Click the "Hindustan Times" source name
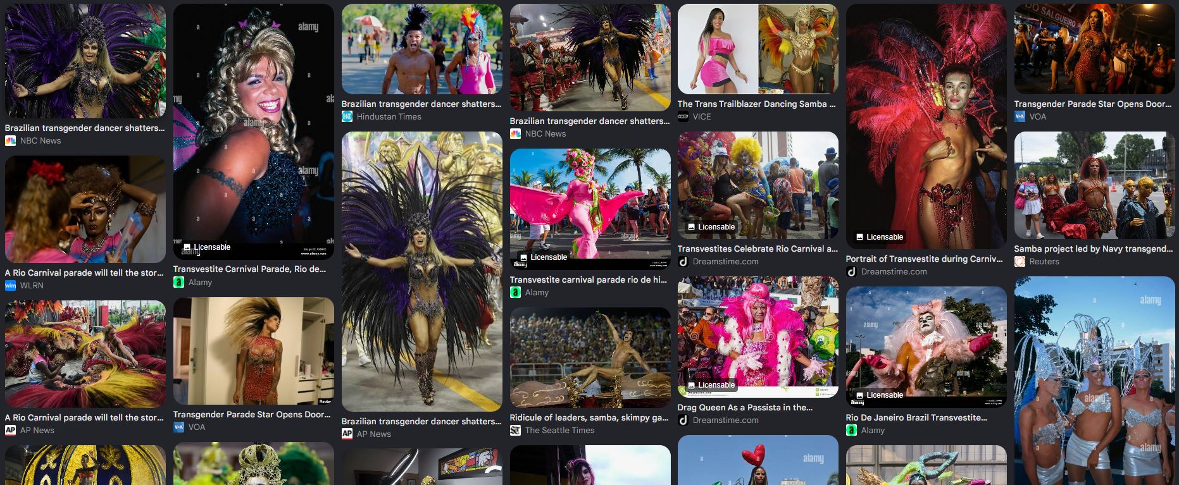 389,117
